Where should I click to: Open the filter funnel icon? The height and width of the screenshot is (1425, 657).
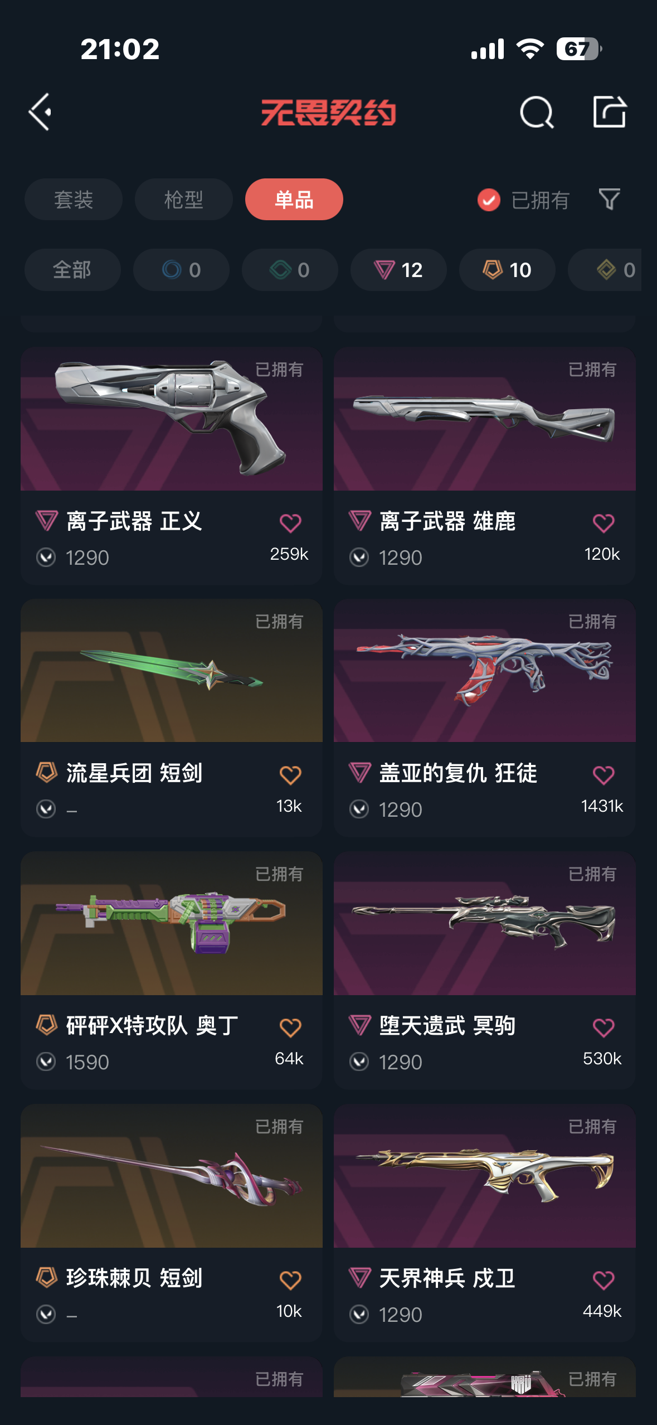pos(609,199)
